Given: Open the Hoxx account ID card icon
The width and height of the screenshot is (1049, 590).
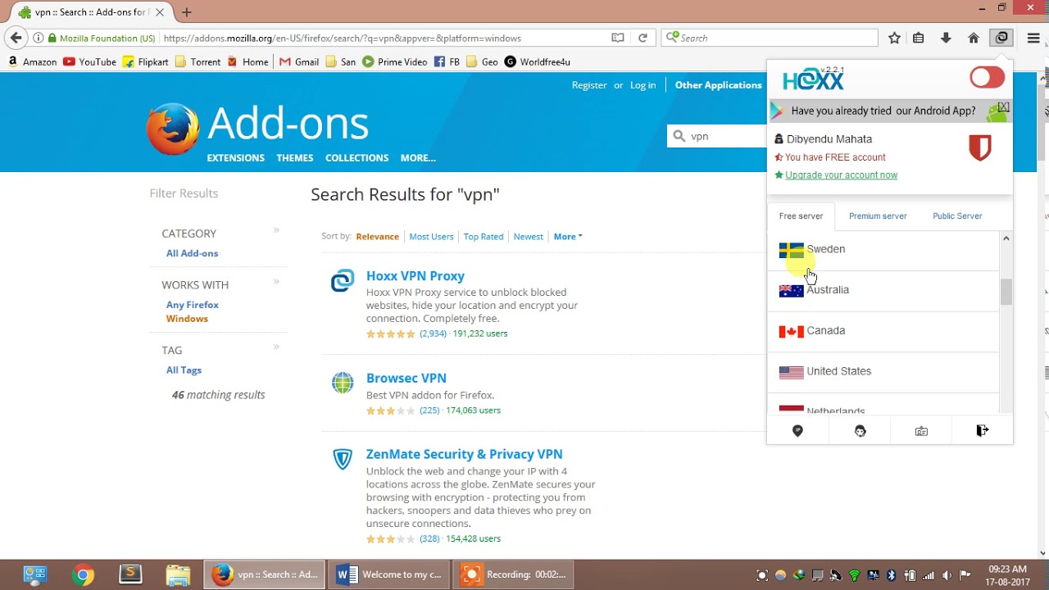Looking at the screenshot, I should tap(921, 431).
